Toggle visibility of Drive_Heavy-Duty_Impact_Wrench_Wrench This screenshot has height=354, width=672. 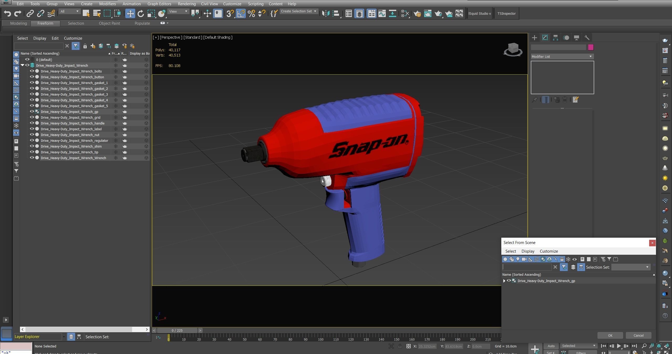tap(32, 158)
